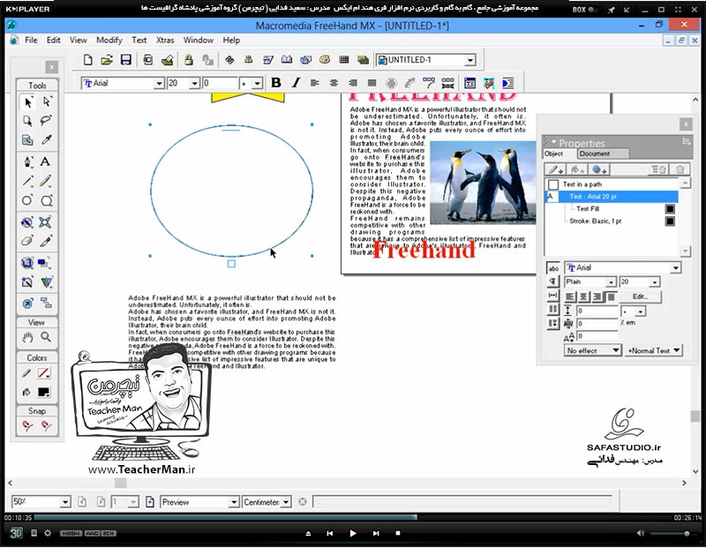Right align text in text toolbar

coord(353,83)
